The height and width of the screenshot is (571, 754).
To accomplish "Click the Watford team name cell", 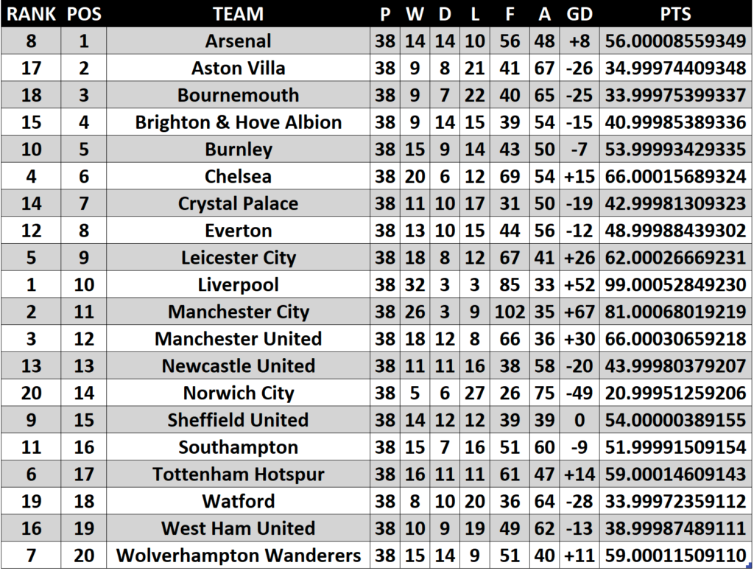I will point(238,502).
